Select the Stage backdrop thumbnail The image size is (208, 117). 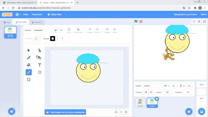pos(201,92)
